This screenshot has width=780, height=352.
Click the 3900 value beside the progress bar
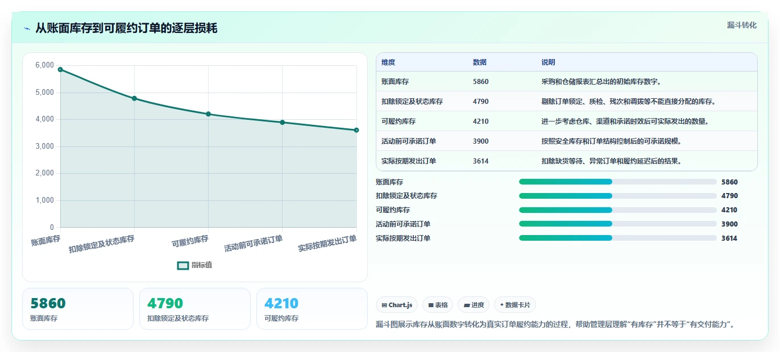pos(729,224)
